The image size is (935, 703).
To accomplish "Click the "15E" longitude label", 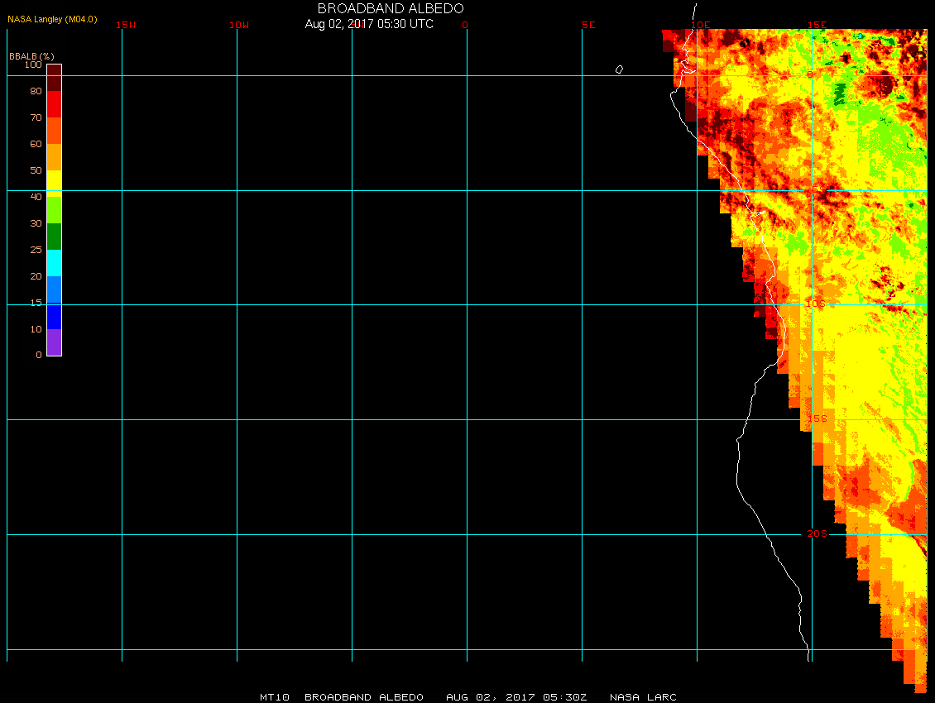I will click(818, 25).
